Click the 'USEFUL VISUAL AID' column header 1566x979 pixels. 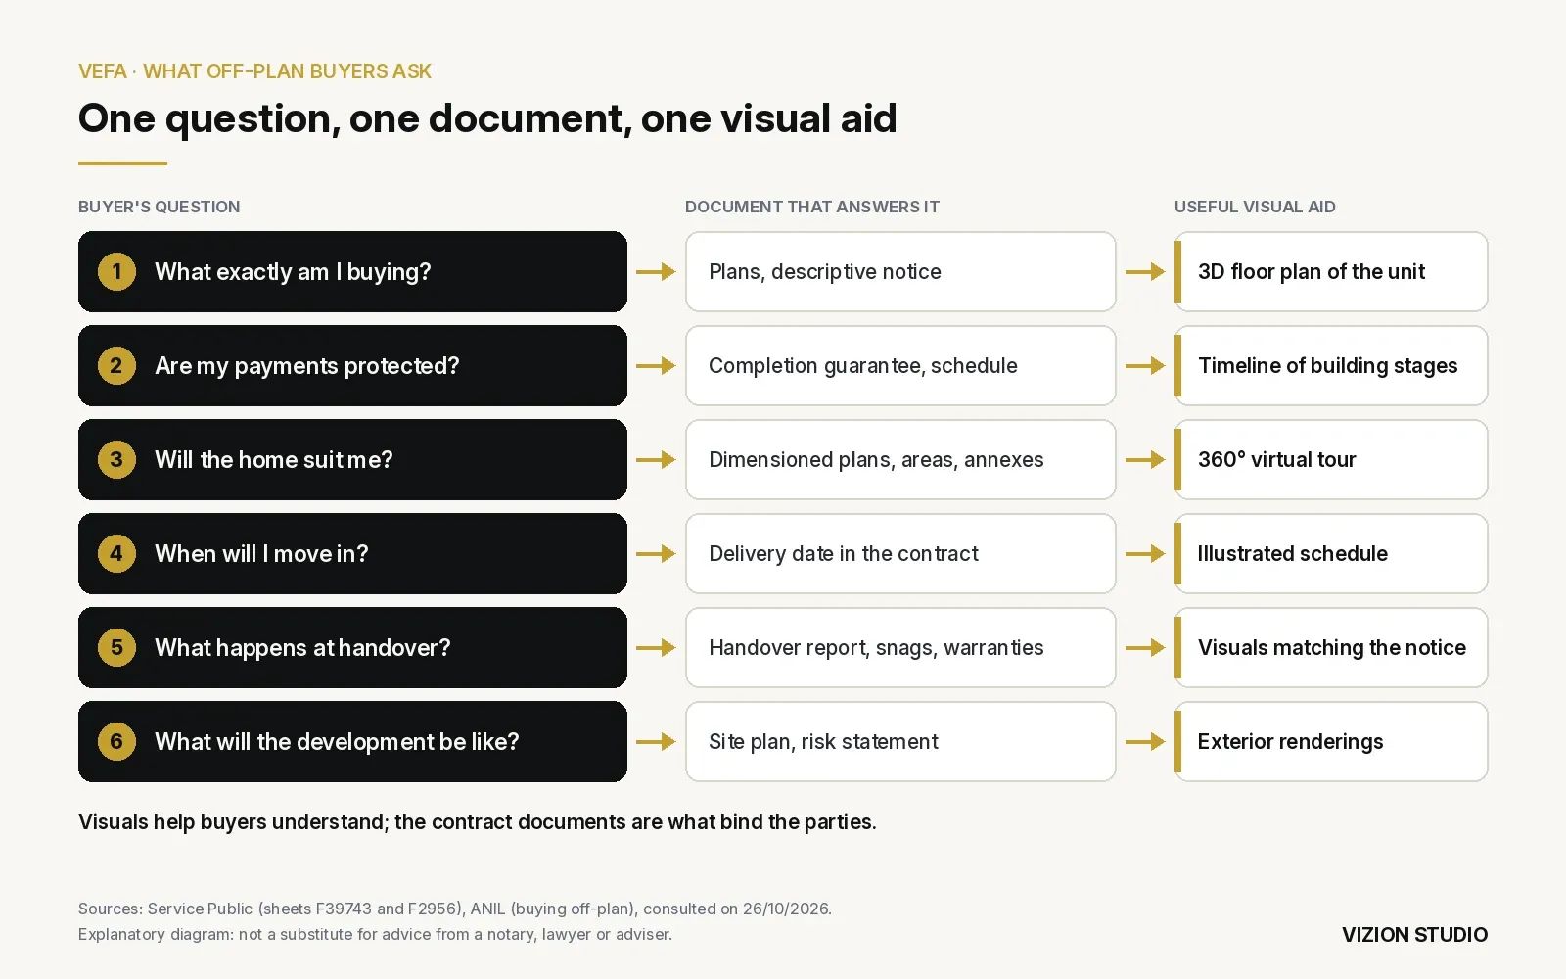click(1255, 207)
